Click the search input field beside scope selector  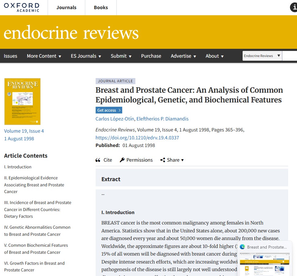click(290, 56)
